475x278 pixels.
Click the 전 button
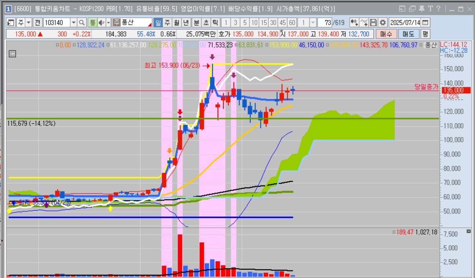pyautogui.click(x=37, y=23)
